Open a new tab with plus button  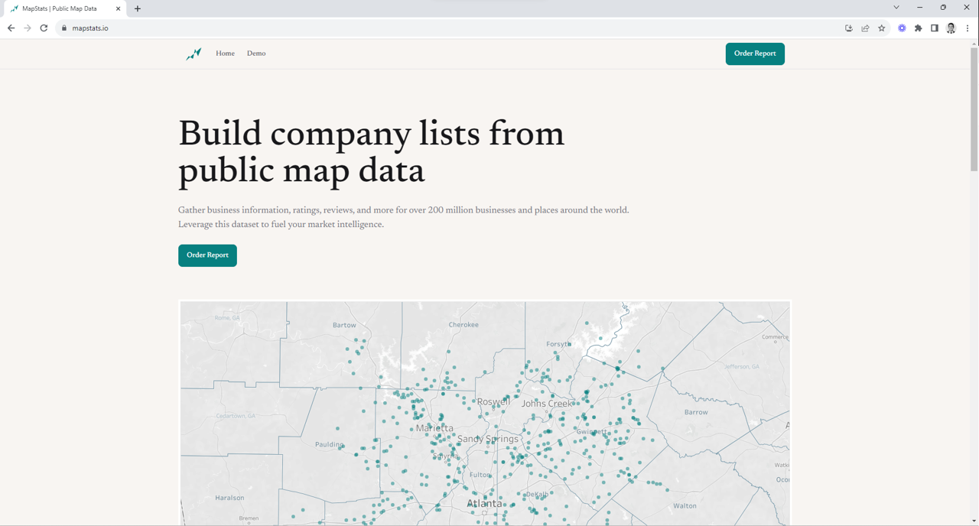[138, 8]
